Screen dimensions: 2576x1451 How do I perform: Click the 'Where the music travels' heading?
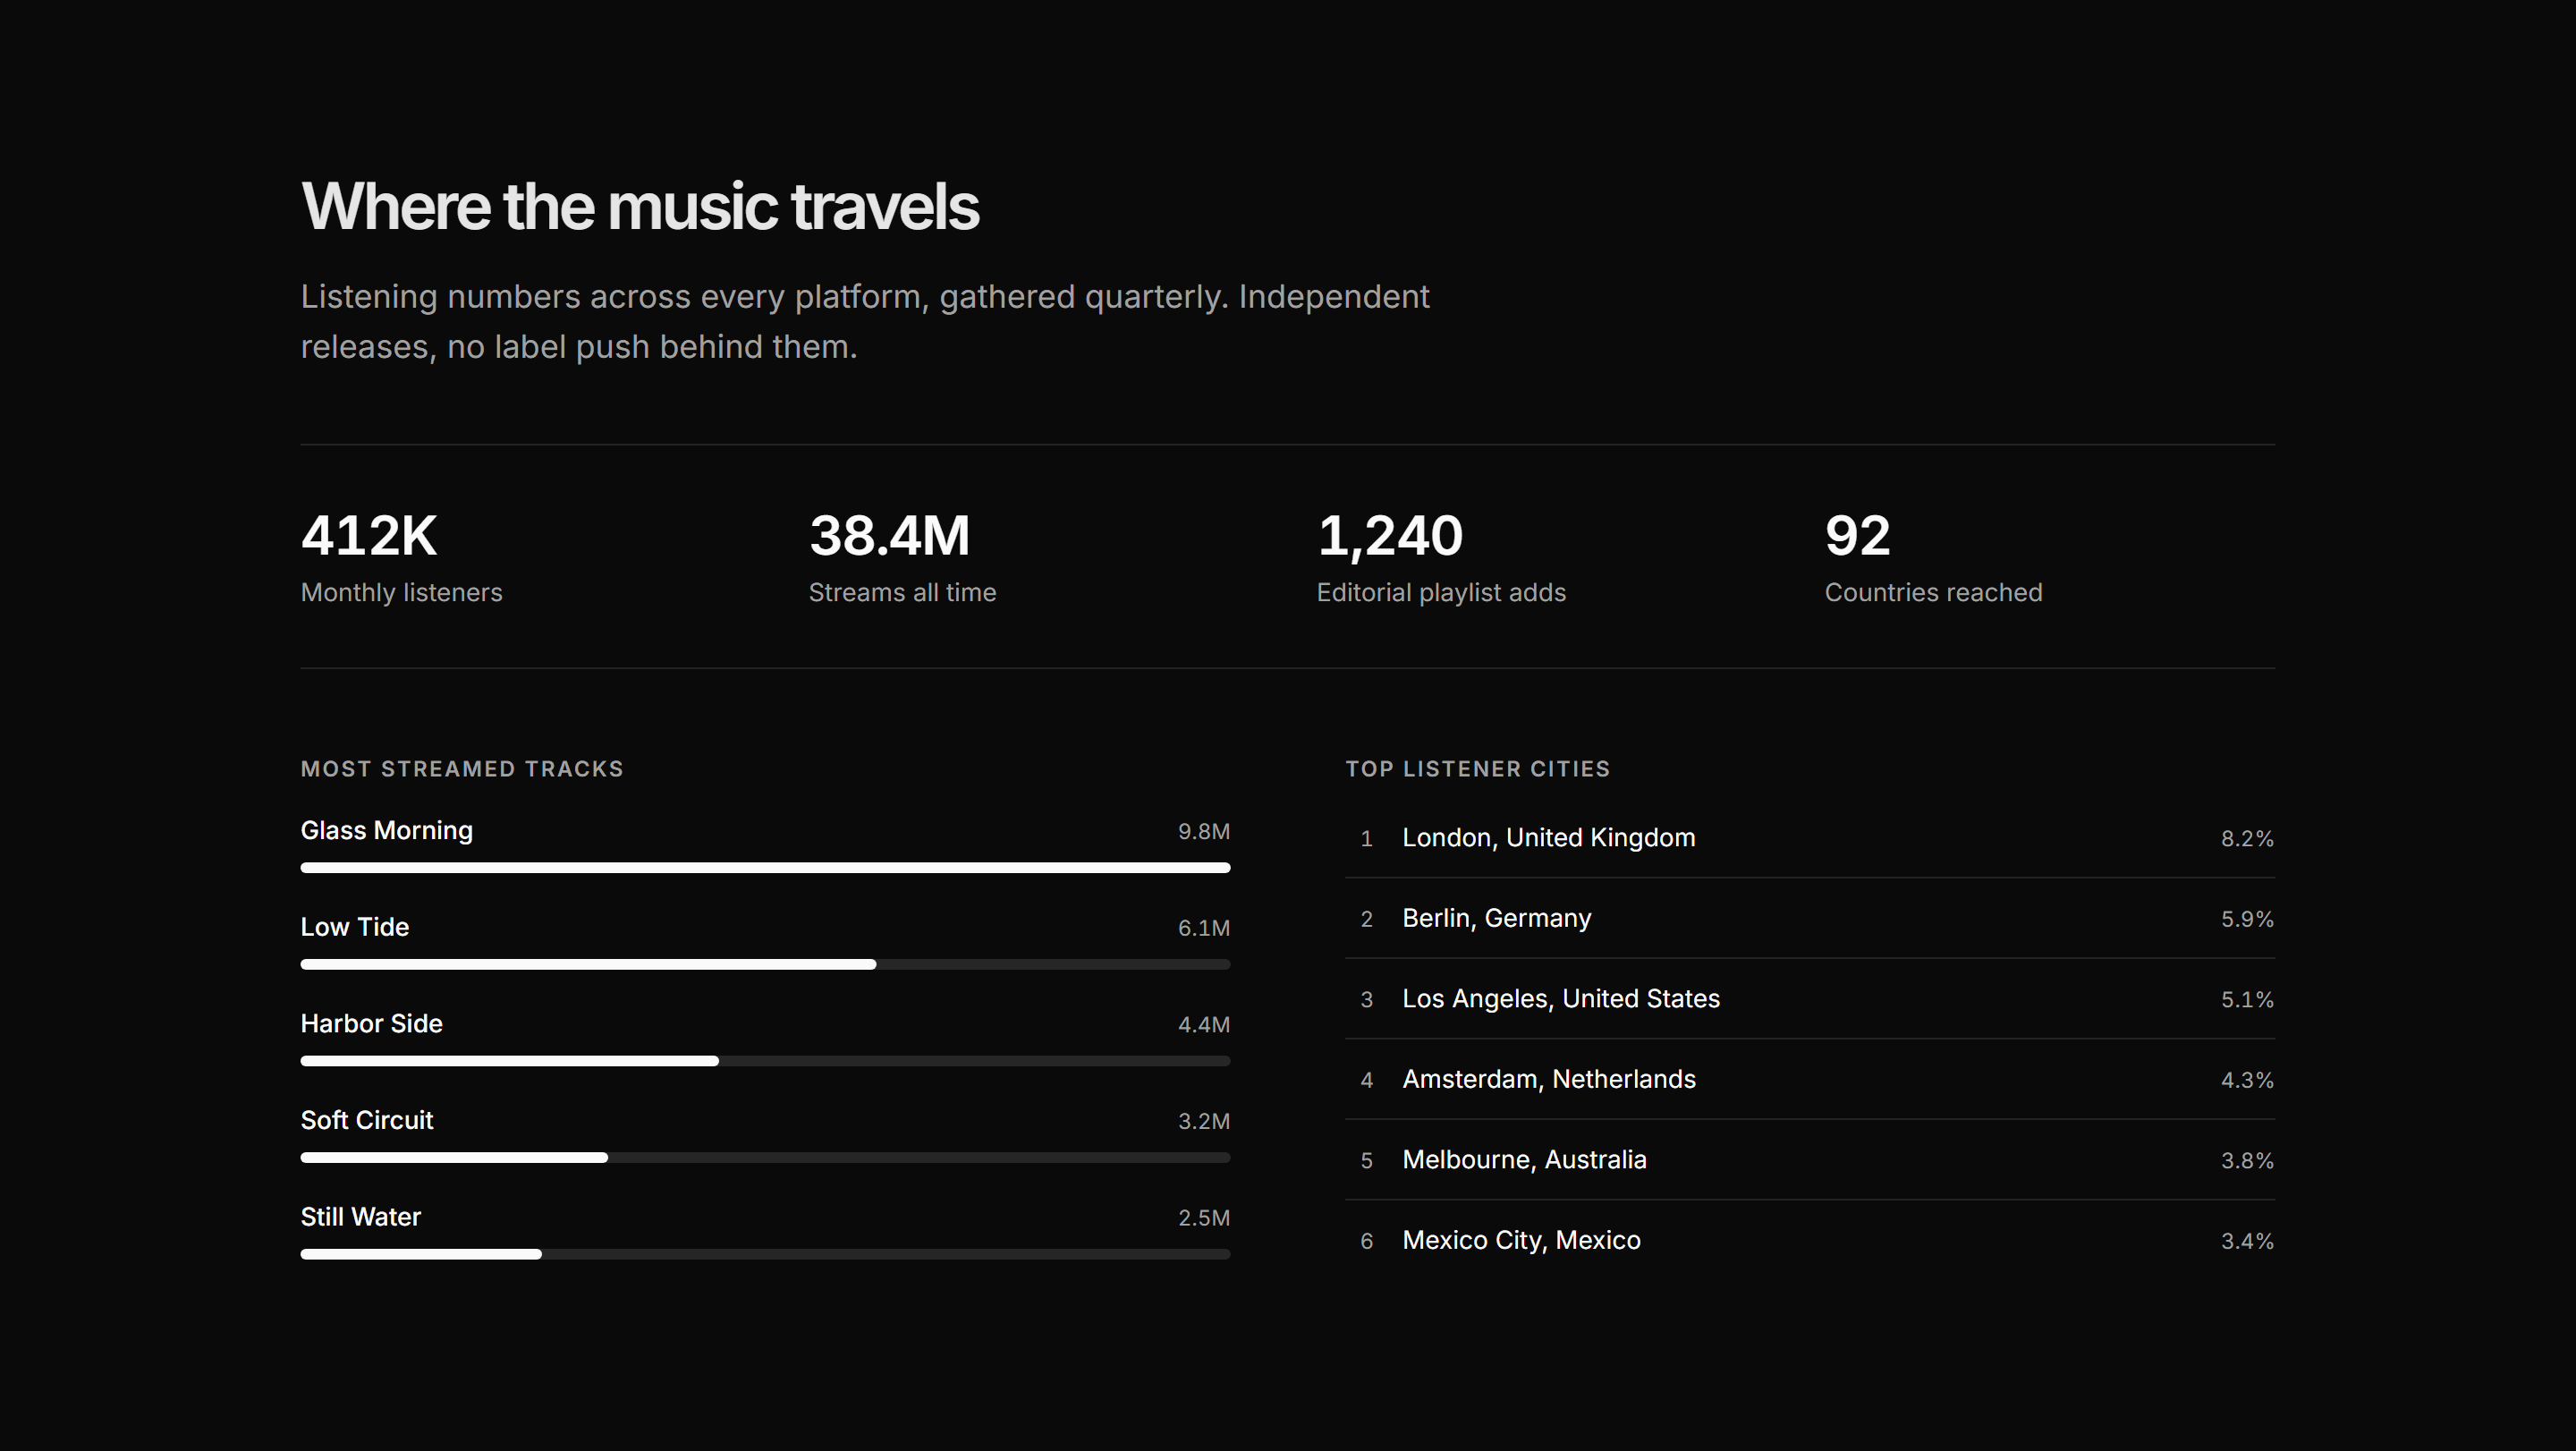640,207
